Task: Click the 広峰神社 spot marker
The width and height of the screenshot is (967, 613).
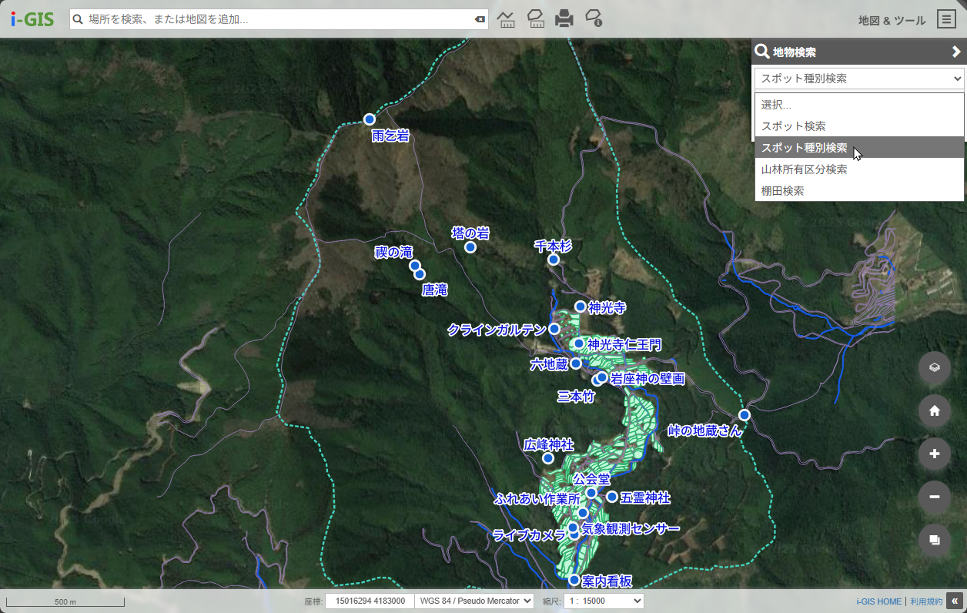Action: pyautogui.click(x=548, y=458)
